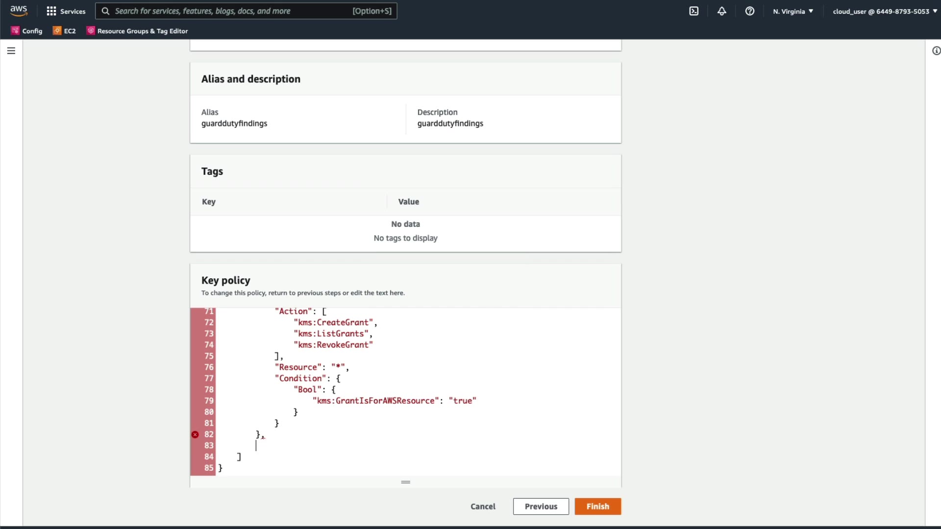The height and width of the screenshot is (529, 941).
Task: Open the help question mark icon
Action: pyautogui.click(x=750, y=11)
